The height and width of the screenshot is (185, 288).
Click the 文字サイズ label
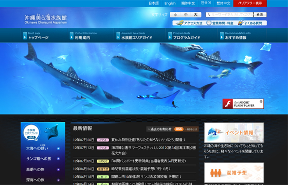click(x=159, y=15)
